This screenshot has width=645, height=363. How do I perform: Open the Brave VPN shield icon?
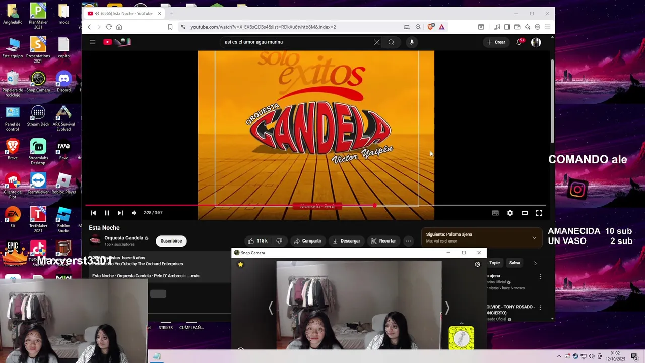(x=538, y=27)
